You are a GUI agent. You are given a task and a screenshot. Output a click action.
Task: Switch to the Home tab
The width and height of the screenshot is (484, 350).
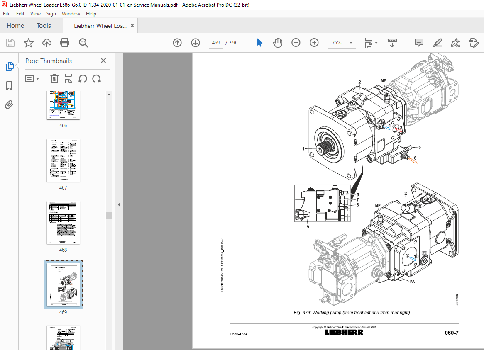coord(15,26)
